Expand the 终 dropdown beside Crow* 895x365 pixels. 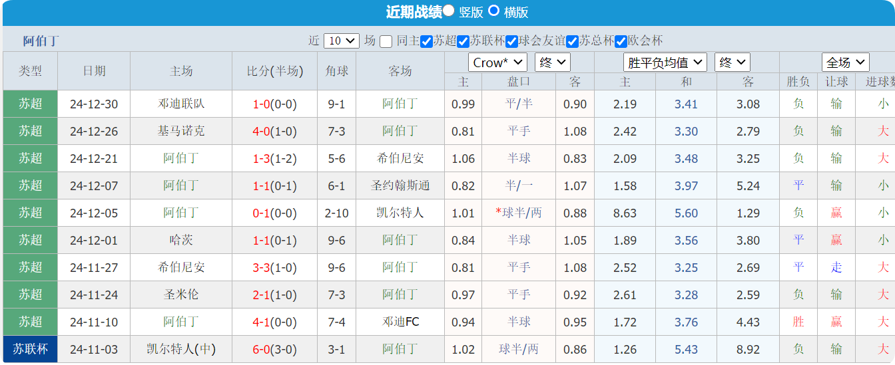[x=552, y=62]
